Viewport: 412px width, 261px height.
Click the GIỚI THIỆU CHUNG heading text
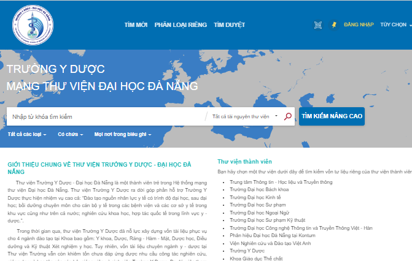(99, 168)
